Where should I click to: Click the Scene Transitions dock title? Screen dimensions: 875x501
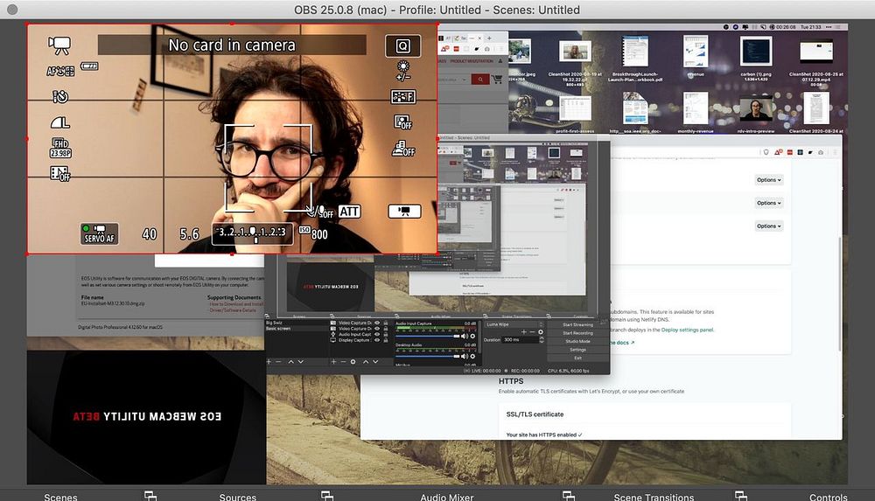[654, 497]
